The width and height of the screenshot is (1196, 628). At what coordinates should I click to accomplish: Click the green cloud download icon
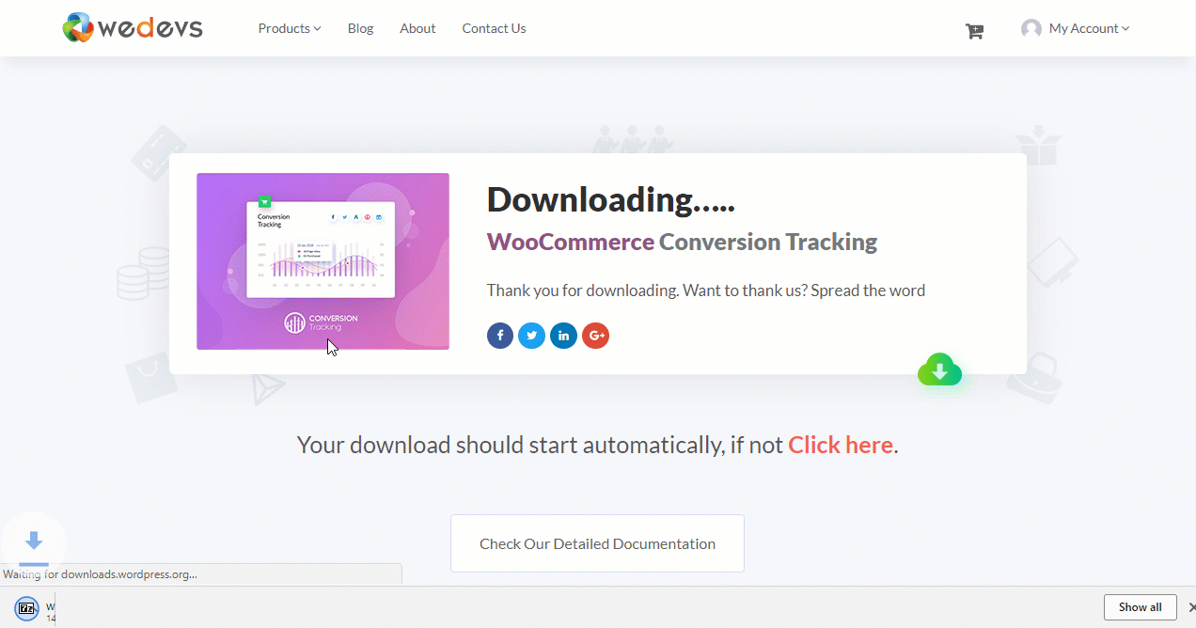pos(939,369)
